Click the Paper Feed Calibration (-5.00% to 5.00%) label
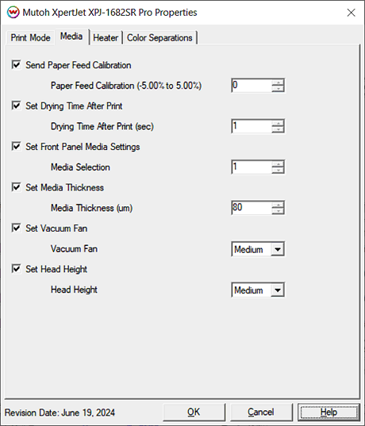The image size is (365, 426). 126,86
